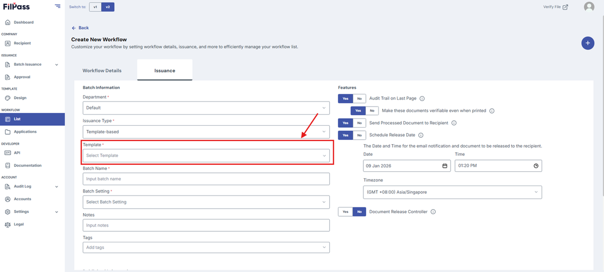Click the Applications folder icon

pyautogui.click(x=8, y=132)
